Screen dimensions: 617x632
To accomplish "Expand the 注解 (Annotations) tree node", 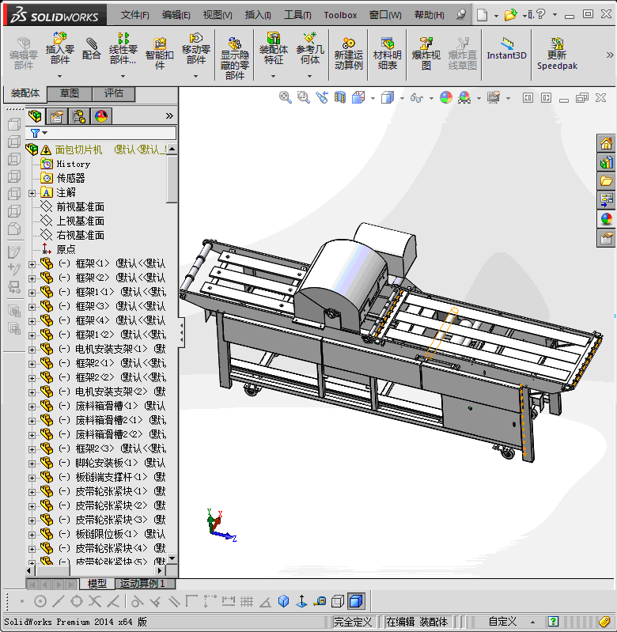I will [32, 193].
